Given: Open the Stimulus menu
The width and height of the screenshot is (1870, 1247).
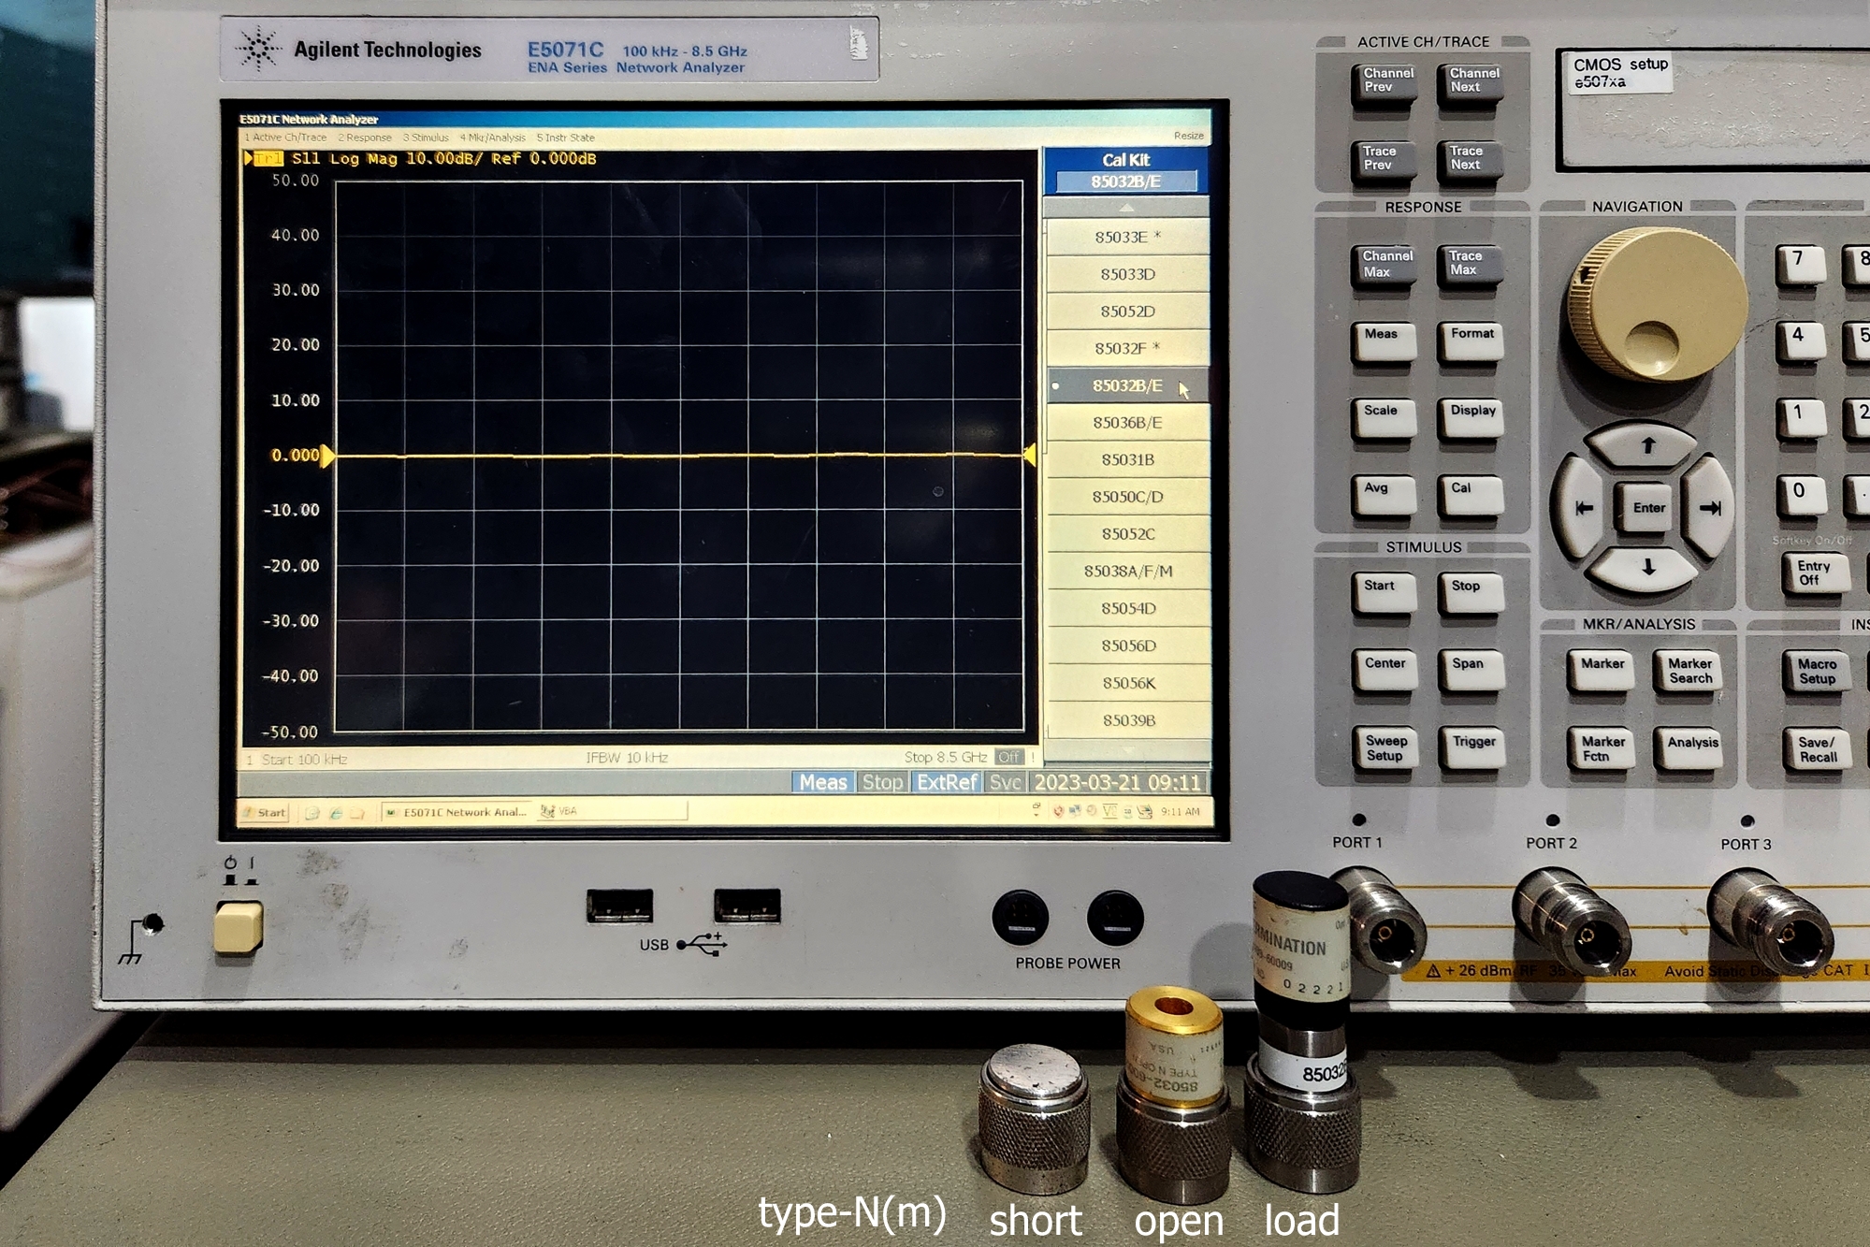Looking at the screenshot, I should (426, 138).
